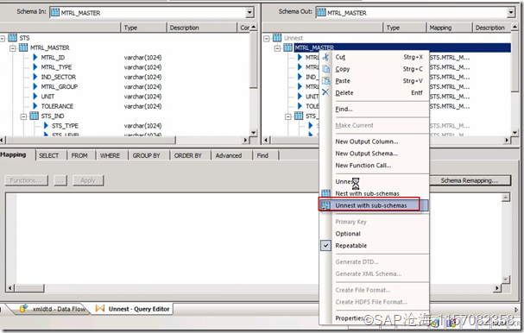The height and width of the screenshot is (333, 524).
Task: Click the Delete X icon in context menu
Action: 325,92
